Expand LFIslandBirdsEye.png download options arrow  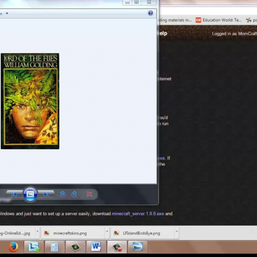coord(177,232)
